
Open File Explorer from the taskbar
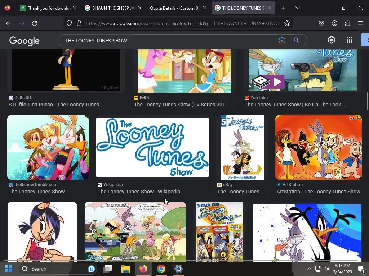pos(125,269)
